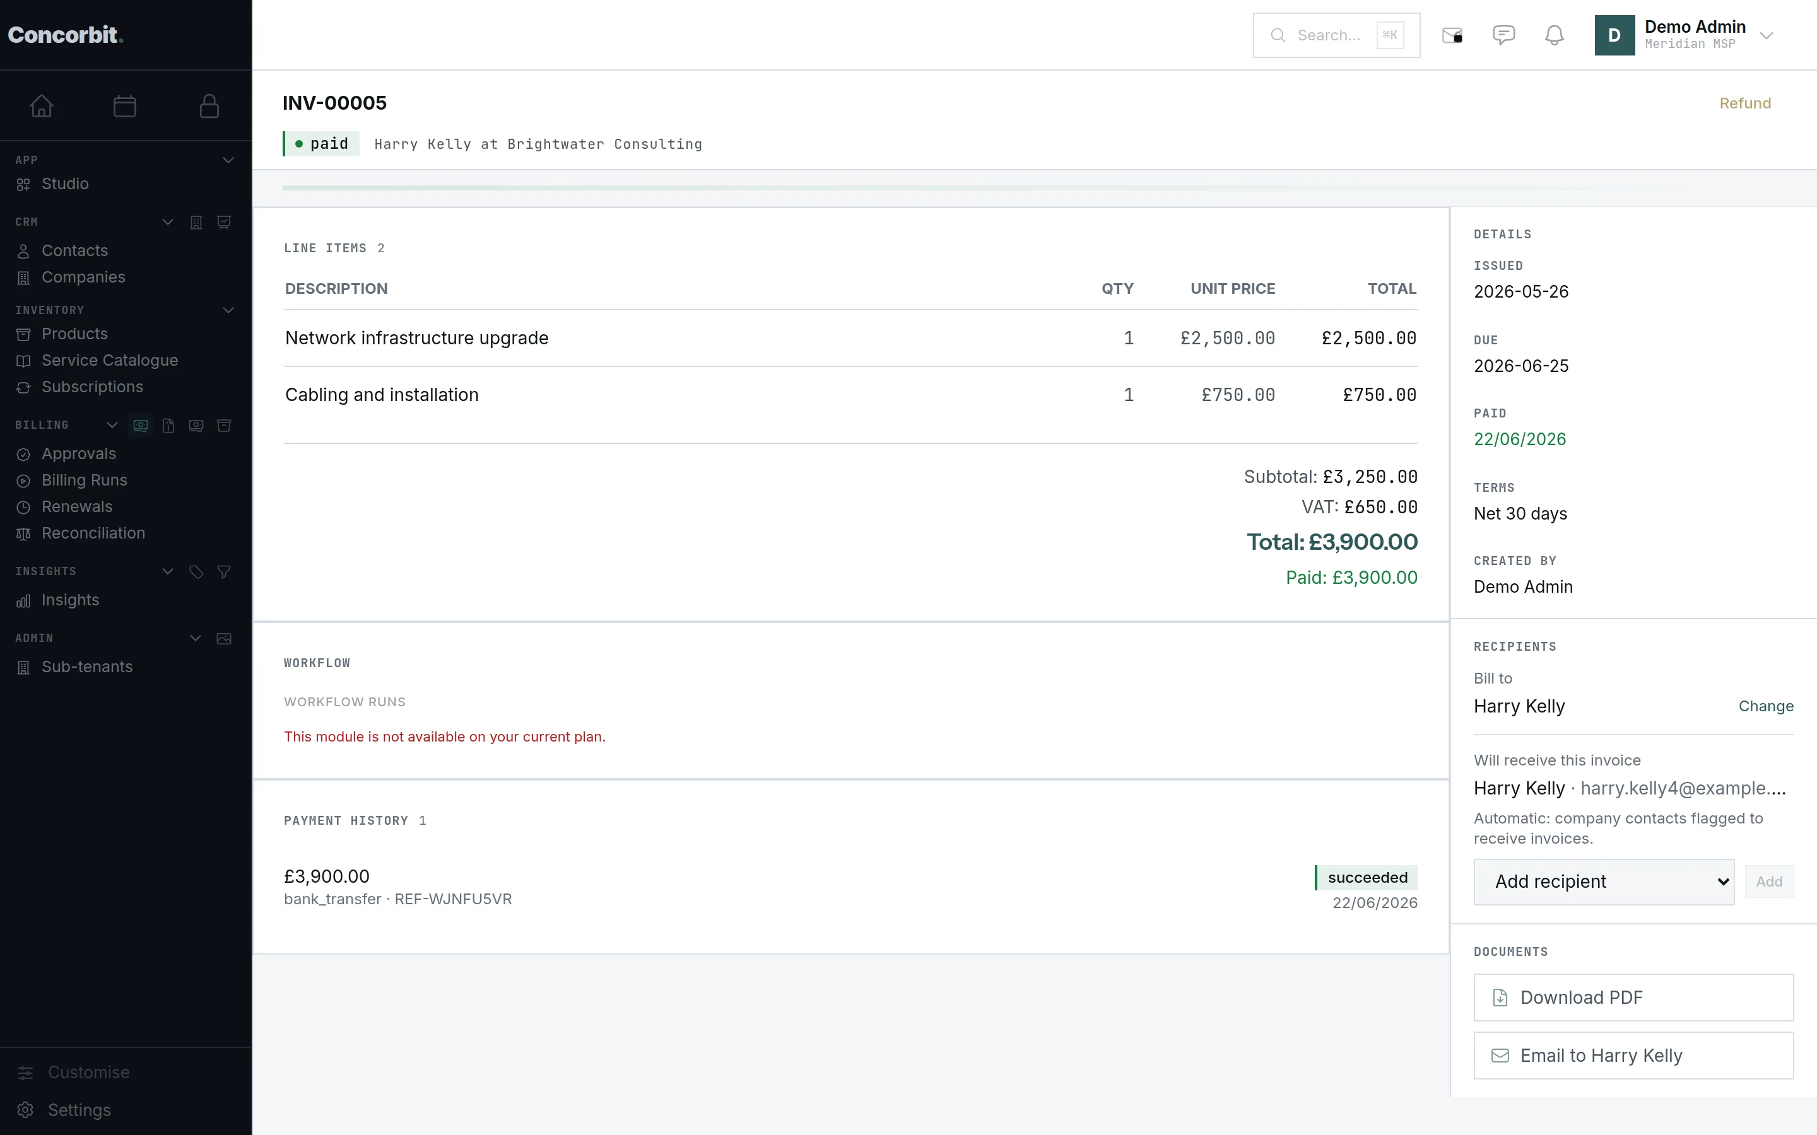The image size is (1817, 1135).
Task: Open Sub-tenants in sidebar
Action: (x=87, y=666)
